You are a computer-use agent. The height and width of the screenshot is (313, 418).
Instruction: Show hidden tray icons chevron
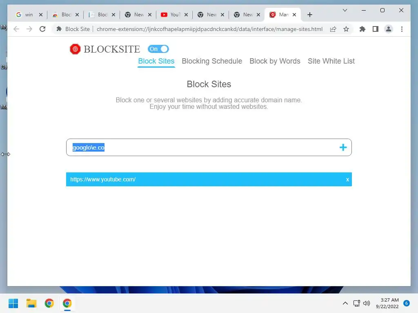[345, 303]
